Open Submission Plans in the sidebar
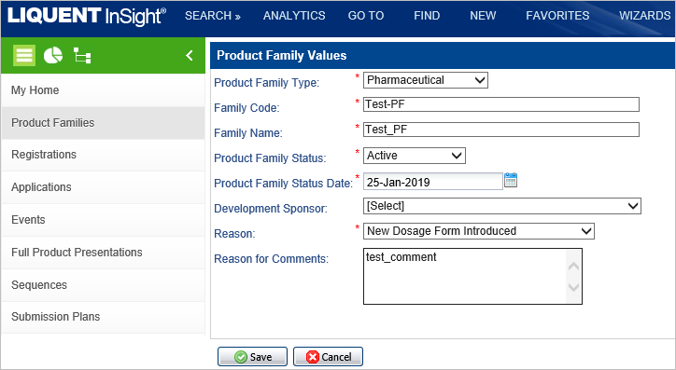Screen dimensions: 676x370 pyautogui.click(x=103, y=317)
